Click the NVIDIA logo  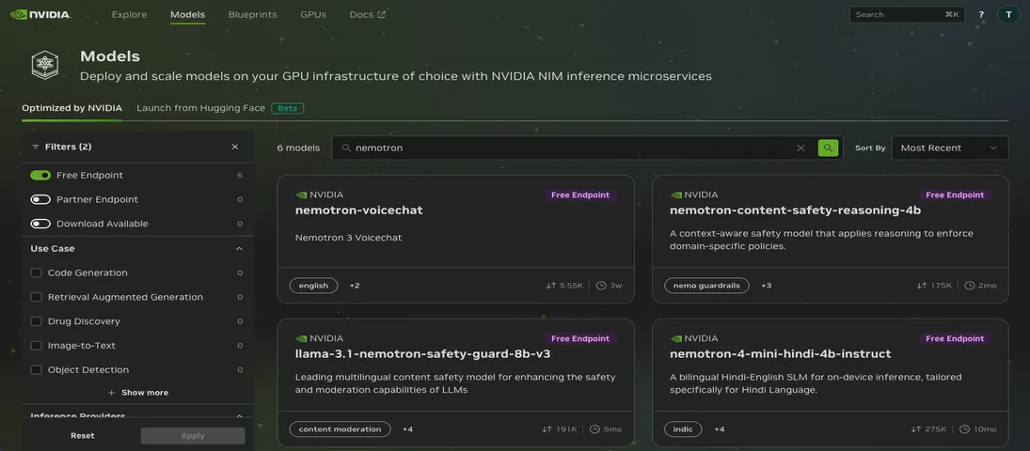tap(40, 14)
